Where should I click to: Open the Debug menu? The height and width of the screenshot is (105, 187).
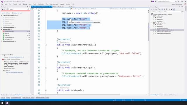25,4
